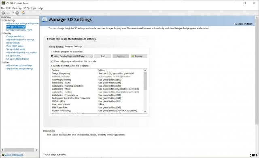The image size is (259, 158).
Task: Select the Max Frame Rate row
Action: (x=97, y=108)
